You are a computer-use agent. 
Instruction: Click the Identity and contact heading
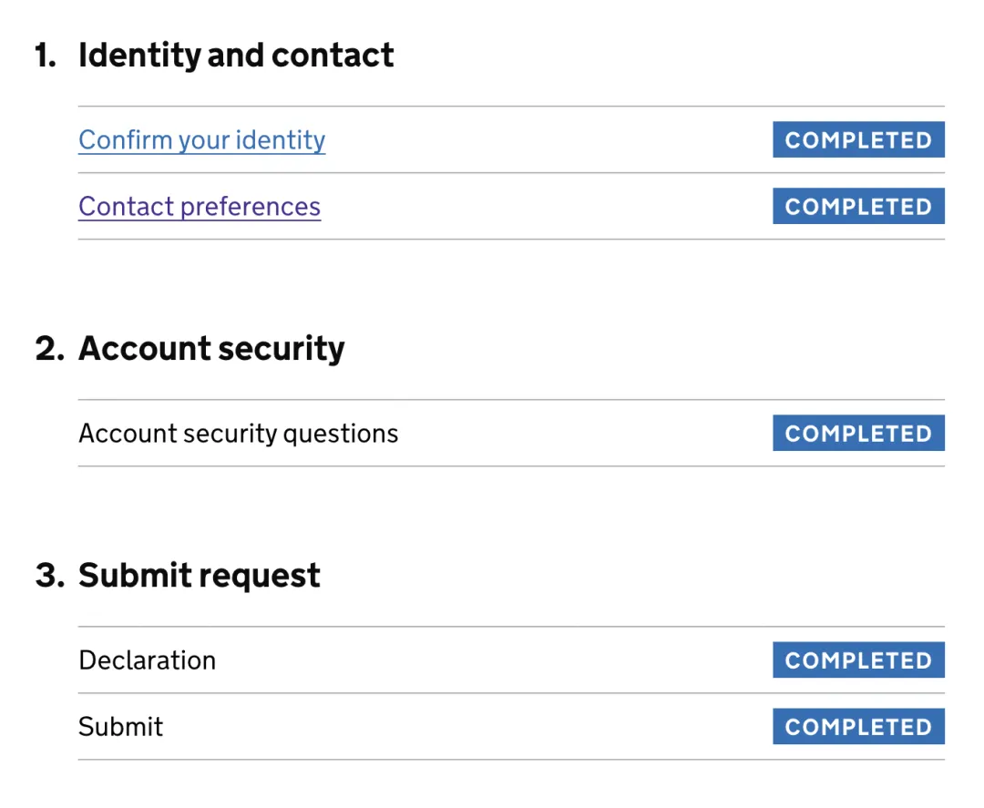click(236, 56)
